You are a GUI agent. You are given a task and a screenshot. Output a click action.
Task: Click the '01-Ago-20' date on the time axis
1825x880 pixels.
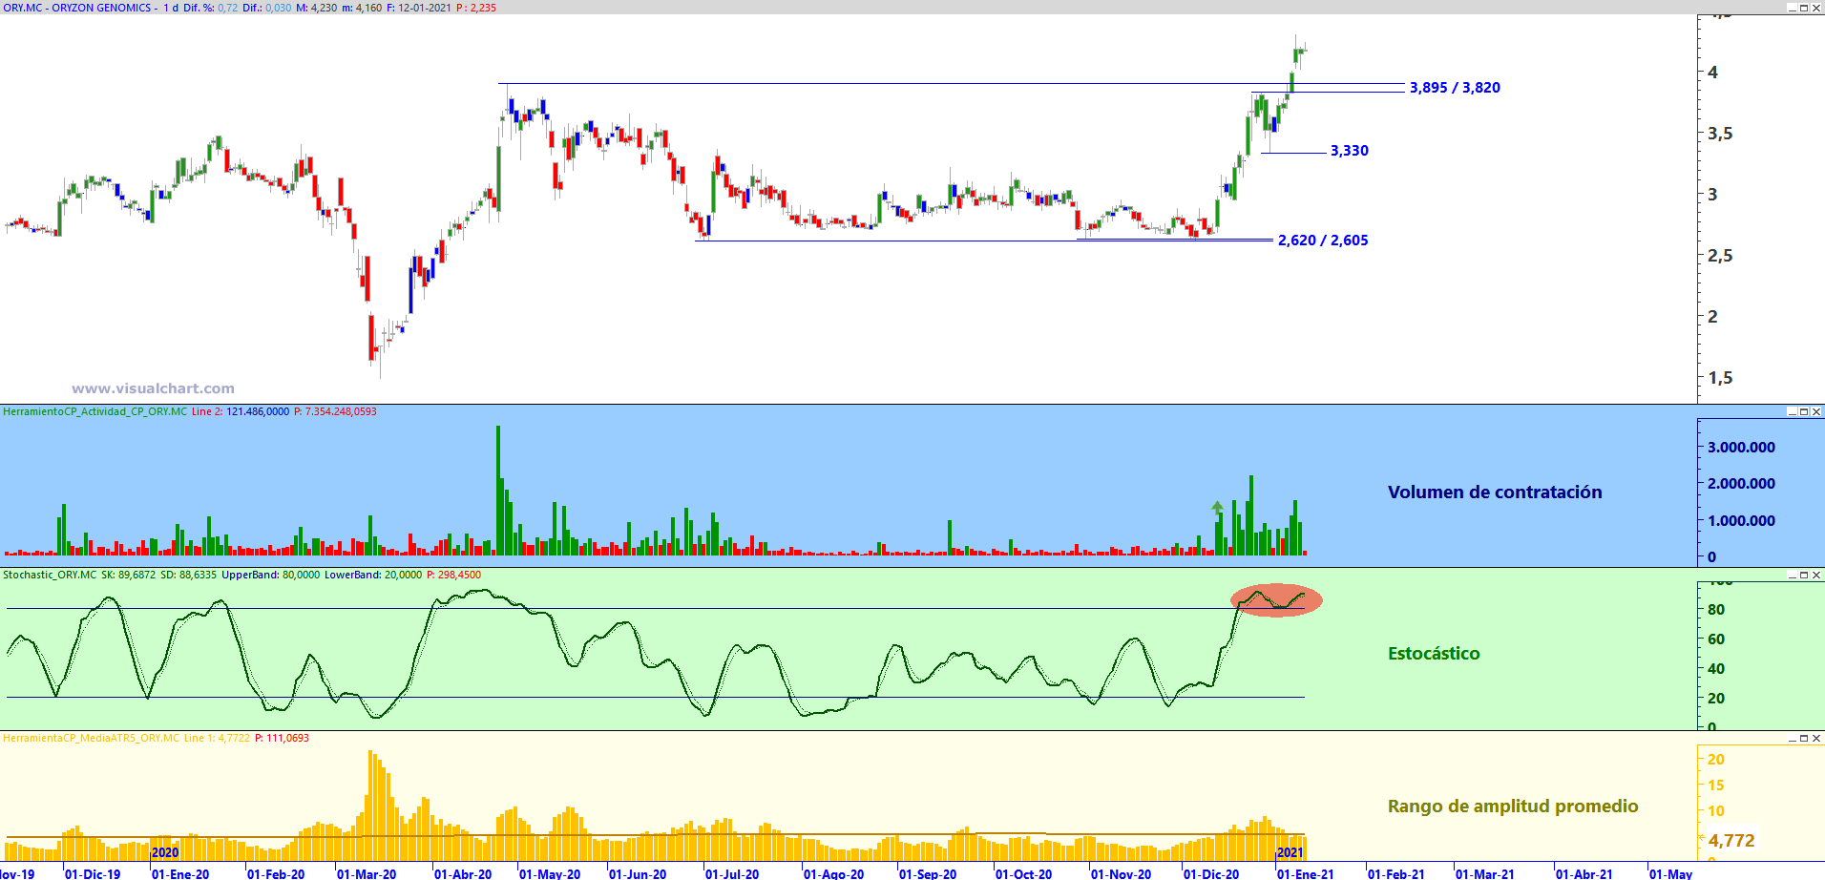[x=833, y=873]
